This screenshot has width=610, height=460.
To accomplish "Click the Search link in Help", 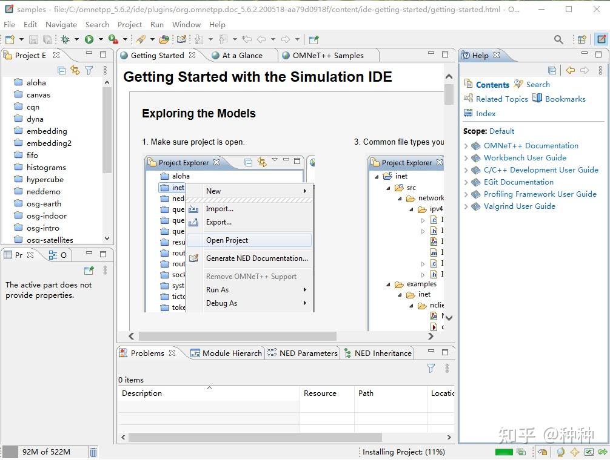I will click(x=538, y=85).
